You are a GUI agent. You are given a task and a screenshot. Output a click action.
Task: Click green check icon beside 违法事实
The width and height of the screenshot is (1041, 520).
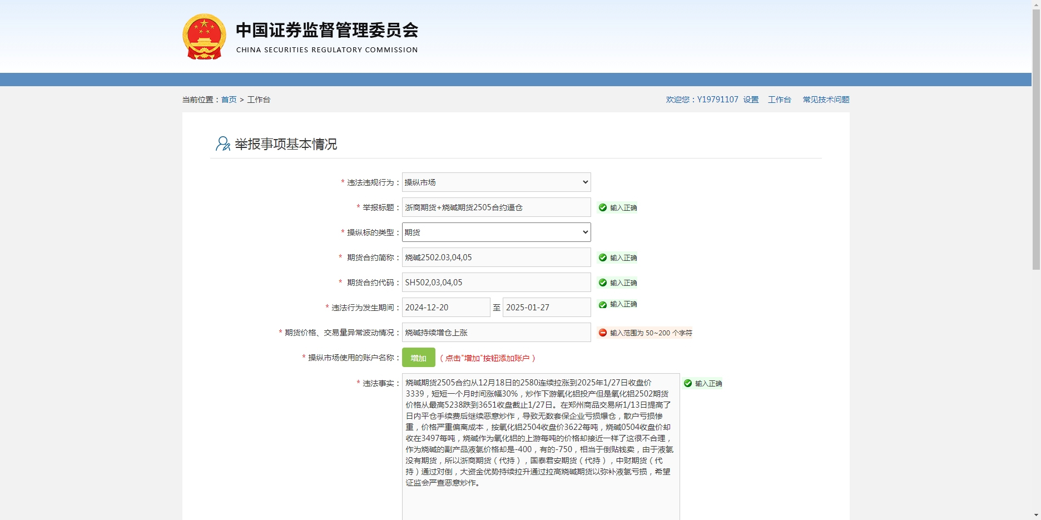[x=688, y=383]
